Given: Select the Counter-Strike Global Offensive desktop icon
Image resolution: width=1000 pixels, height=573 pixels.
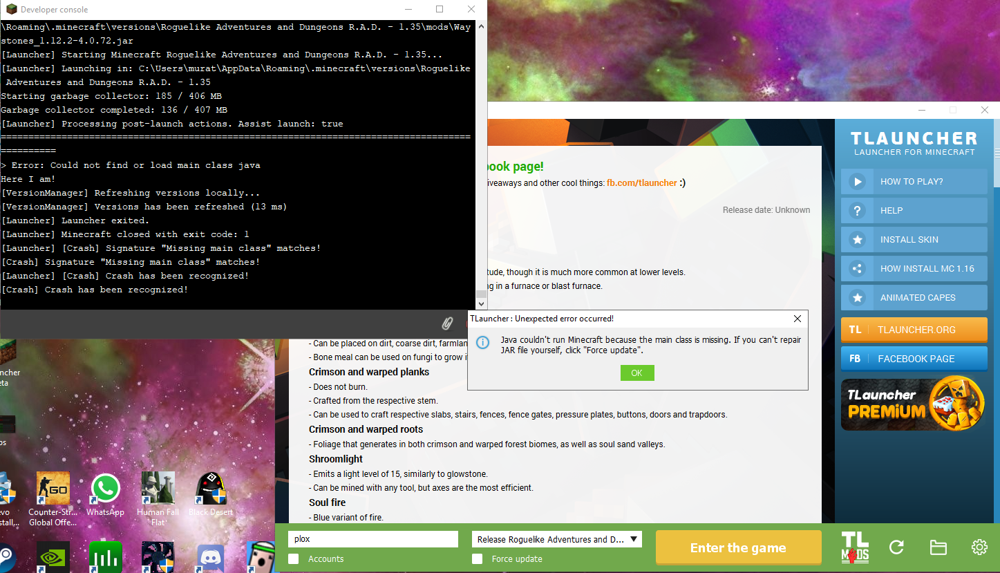Looking at the screenshot, I should pyautogui.click(x=53, y=499).
